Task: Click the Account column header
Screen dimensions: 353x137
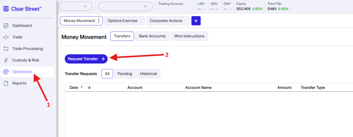Action: (135, 88)
